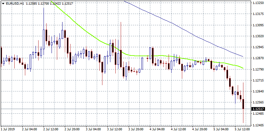Click the small triangle before EURUSD,H1
266x133 pixels.
click(3, 3)
